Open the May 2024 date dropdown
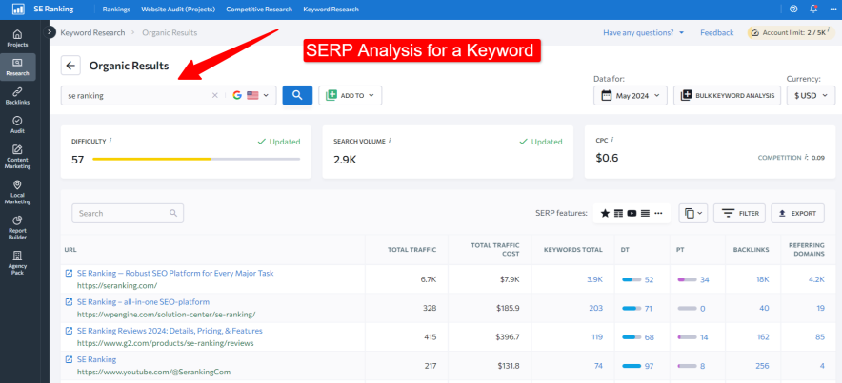 tap(631, 96)
